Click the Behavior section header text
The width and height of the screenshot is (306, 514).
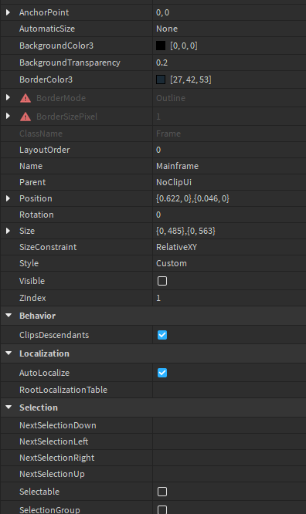point(37,316)
